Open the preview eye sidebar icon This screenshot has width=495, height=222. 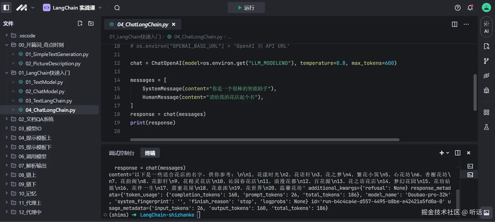tap(486, 76)
